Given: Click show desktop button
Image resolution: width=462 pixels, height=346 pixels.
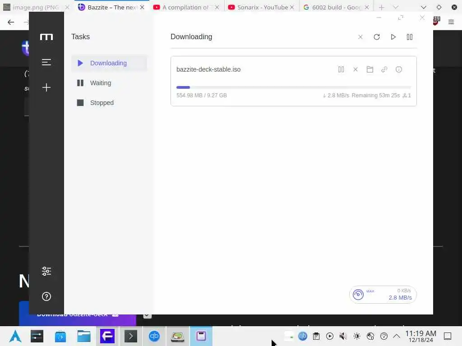Looking at the screenshot, I should coord(448,336).
